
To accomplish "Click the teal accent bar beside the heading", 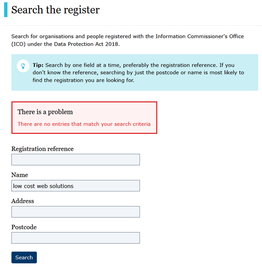I will tap(6, 10).
